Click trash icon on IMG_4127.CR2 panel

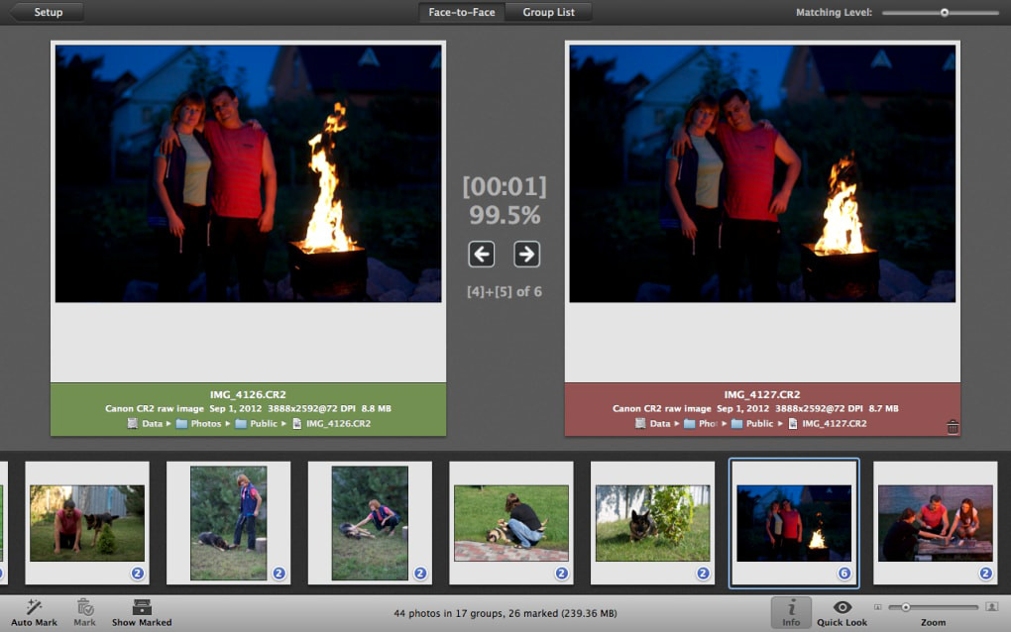pos(953,427)
